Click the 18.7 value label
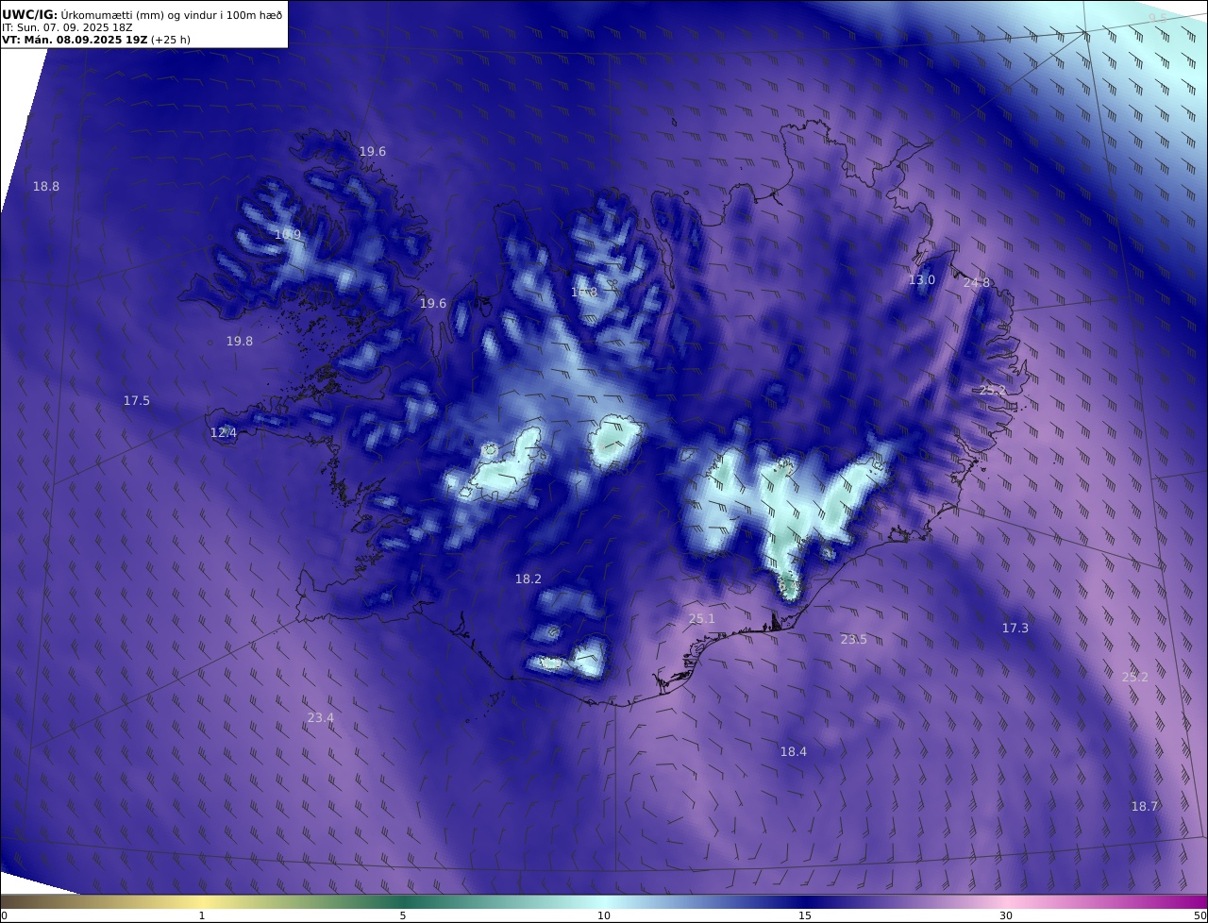This screenshot has width=1208, height=923. pos(1145,807)
